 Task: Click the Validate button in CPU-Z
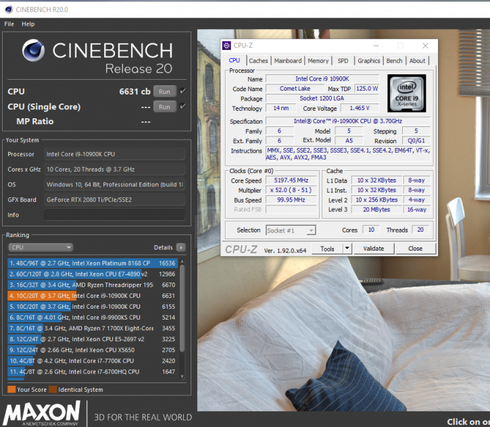coord(374,249)
